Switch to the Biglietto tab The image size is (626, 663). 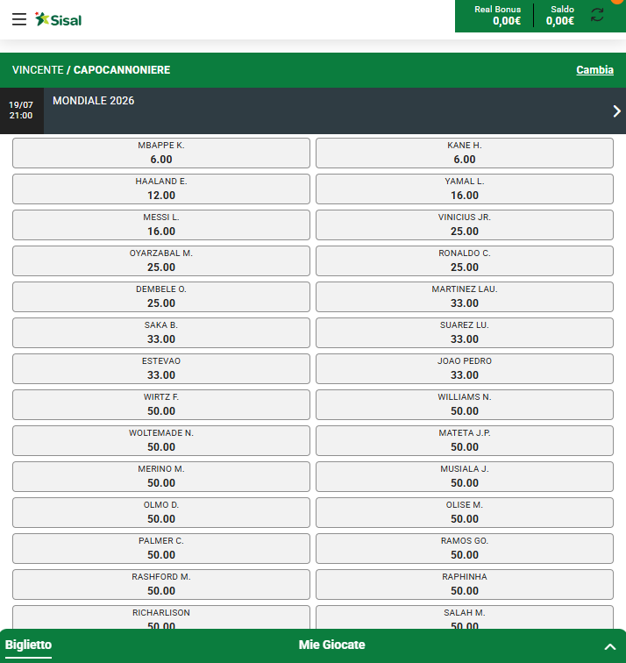(x=28, y=645)
